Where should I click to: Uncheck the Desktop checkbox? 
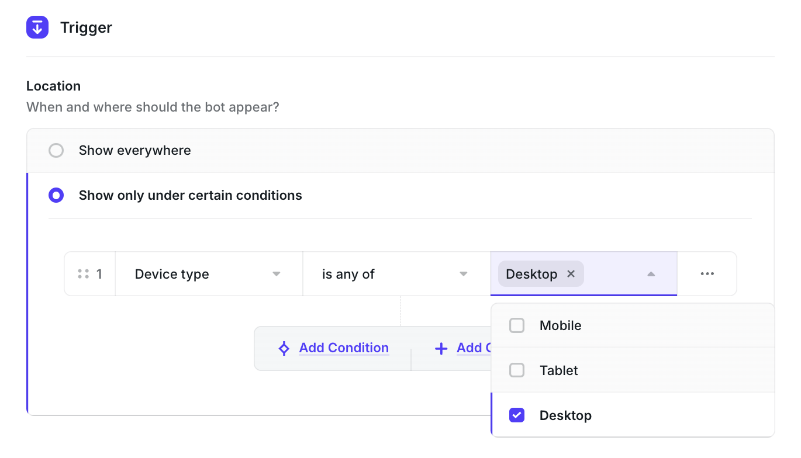coord(517,415)
